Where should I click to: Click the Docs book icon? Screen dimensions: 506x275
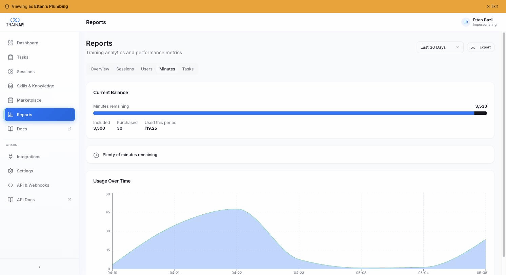tap(11, 129)
